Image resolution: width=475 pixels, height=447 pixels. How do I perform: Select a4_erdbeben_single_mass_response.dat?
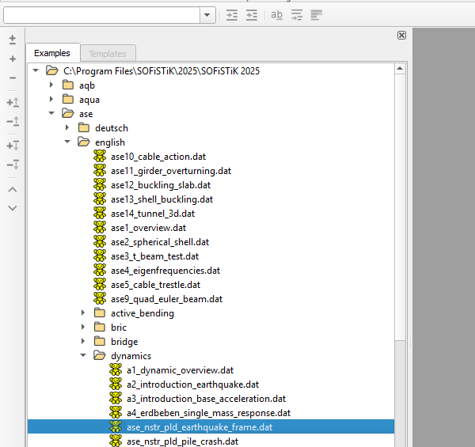point(208,413)
